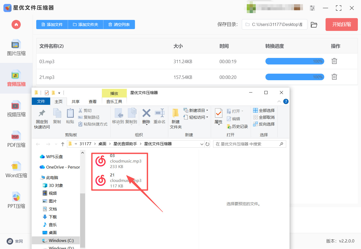Click 全部取消 select none
Viewport: 361px width, 249px height.
tap(264, 117)
